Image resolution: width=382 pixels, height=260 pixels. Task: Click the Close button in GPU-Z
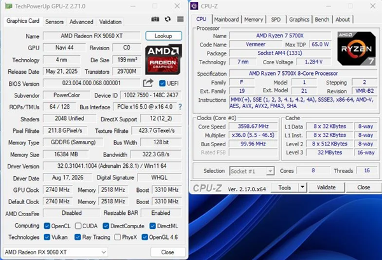[x=167, y=252]
